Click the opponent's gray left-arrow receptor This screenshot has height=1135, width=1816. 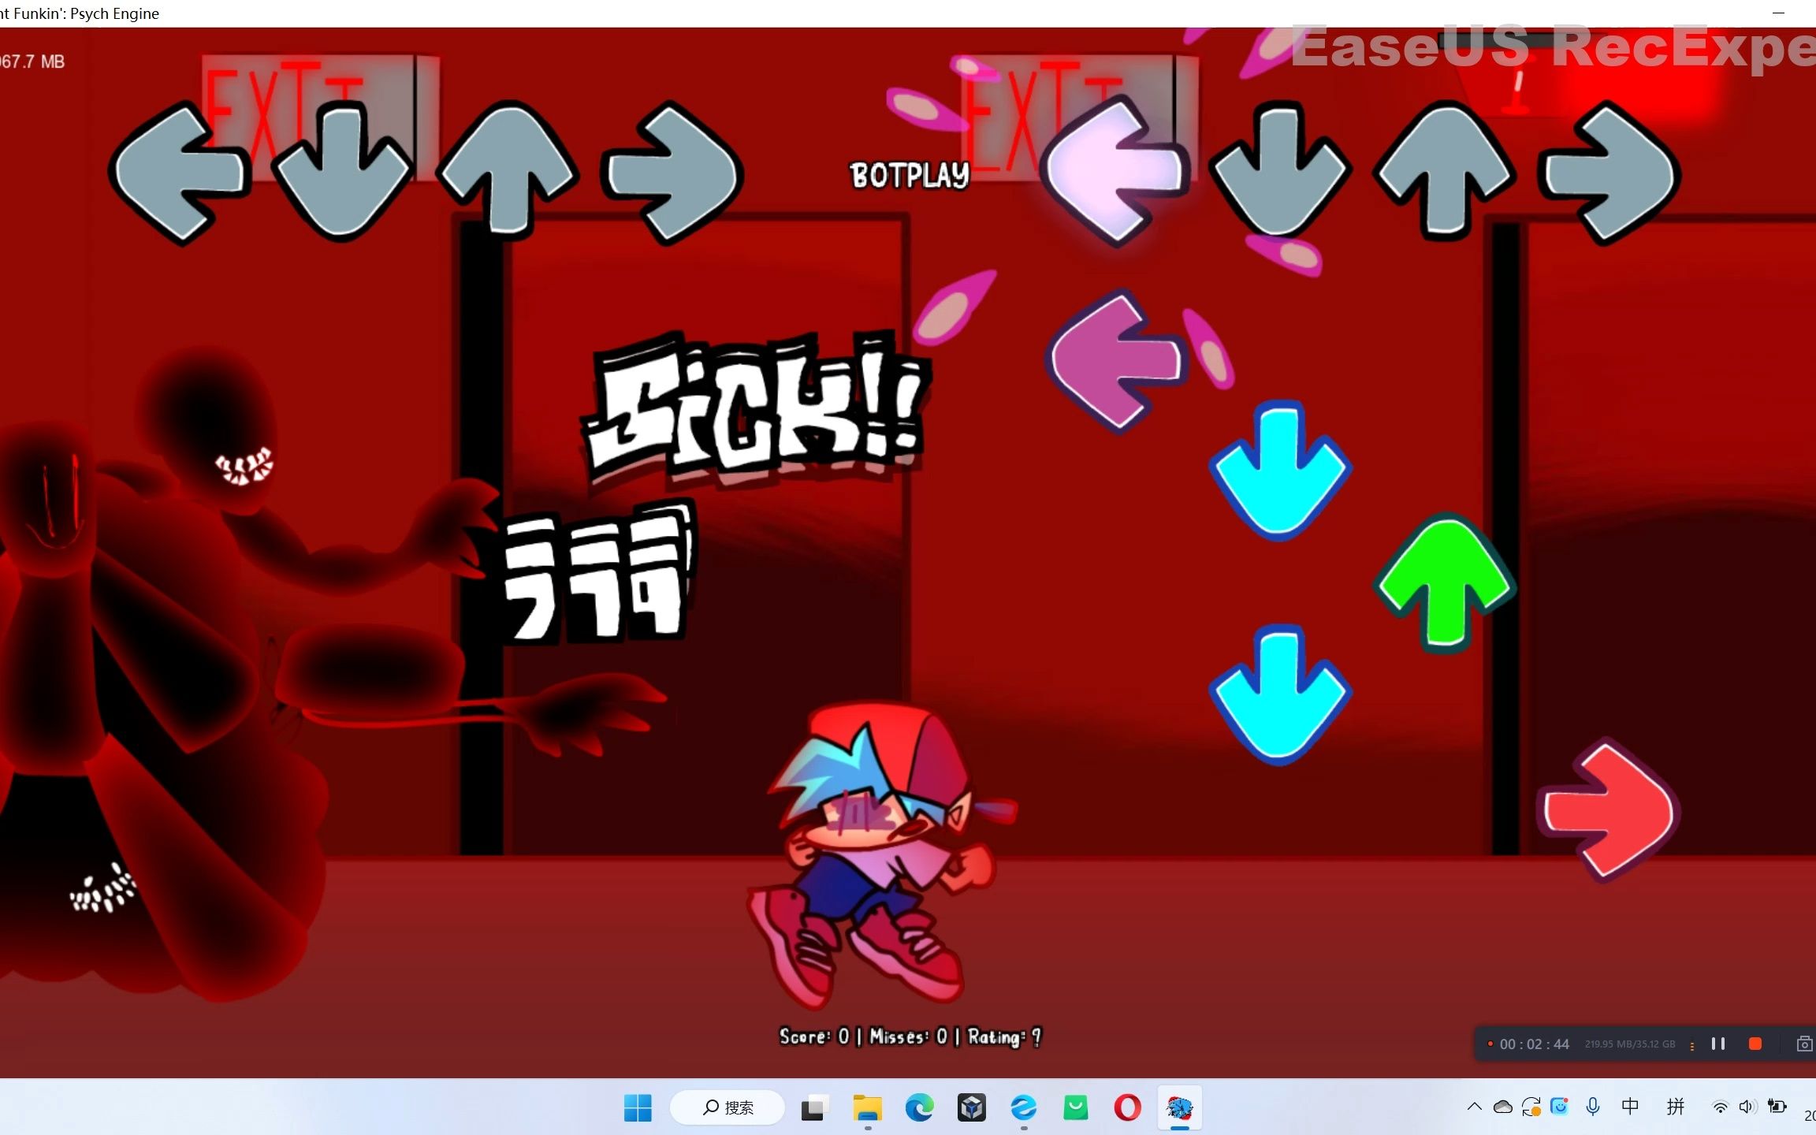[180, 173]
